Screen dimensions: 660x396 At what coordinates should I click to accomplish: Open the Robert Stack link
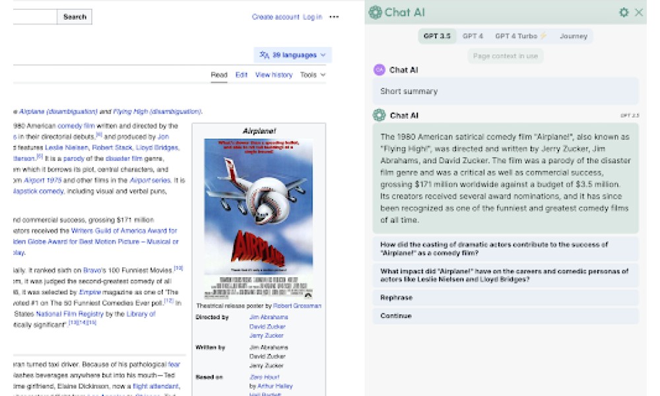point(112,148)
